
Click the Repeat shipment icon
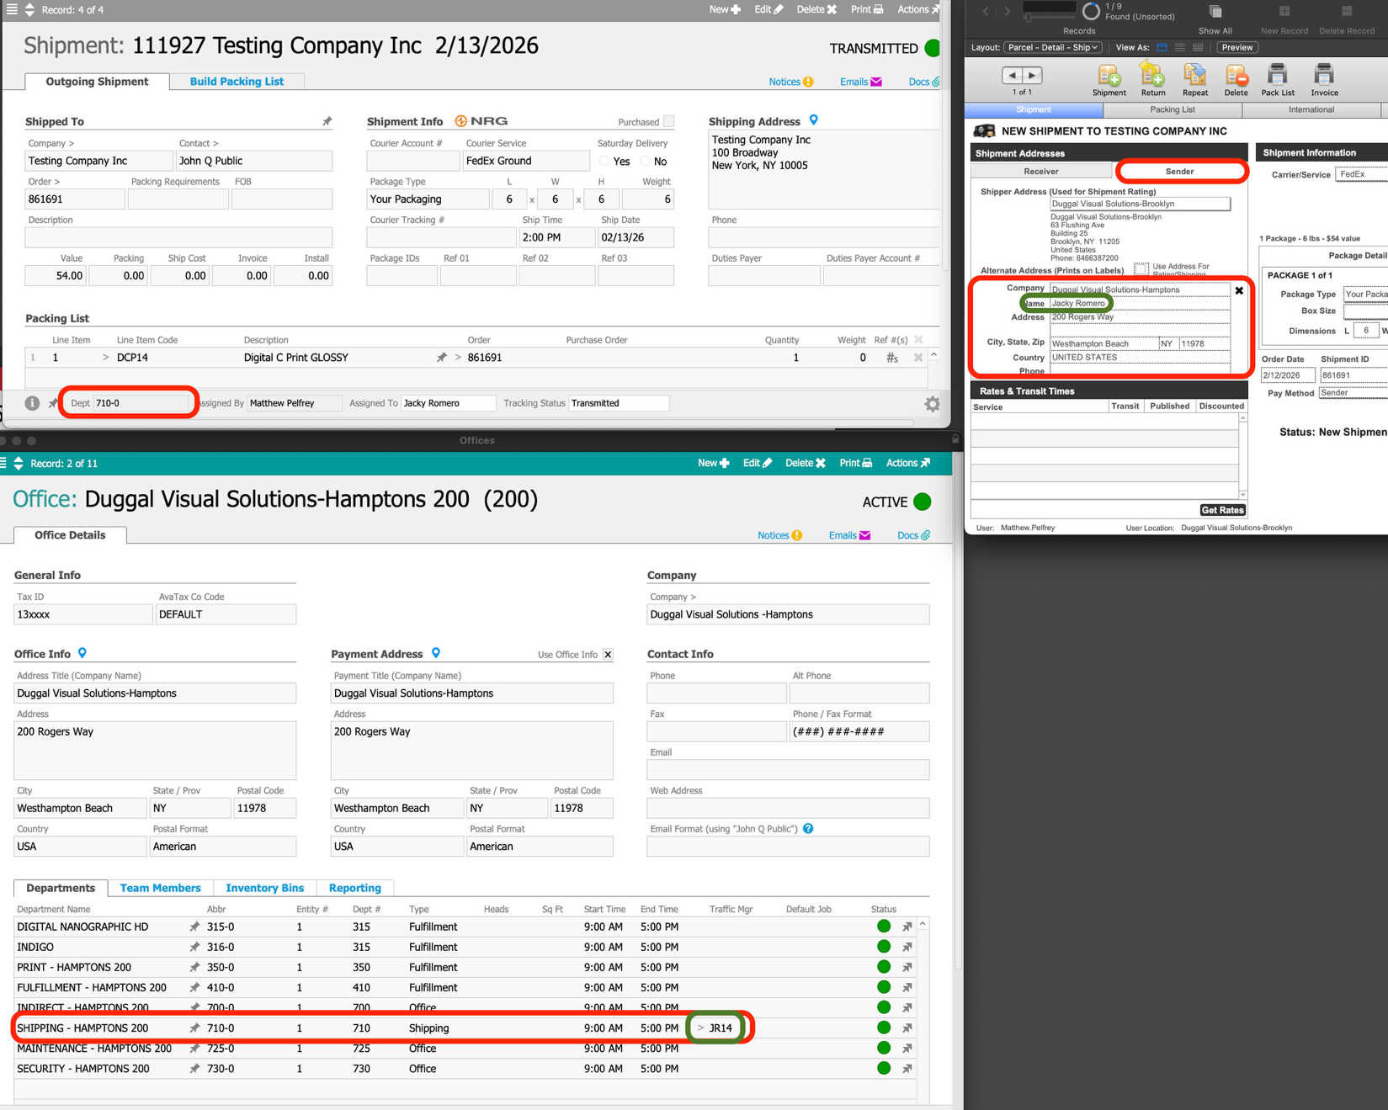[1194, 76]
